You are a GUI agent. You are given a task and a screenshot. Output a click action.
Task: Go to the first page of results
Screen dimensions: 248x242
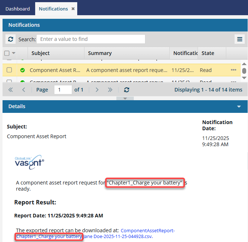coord(11,90)
